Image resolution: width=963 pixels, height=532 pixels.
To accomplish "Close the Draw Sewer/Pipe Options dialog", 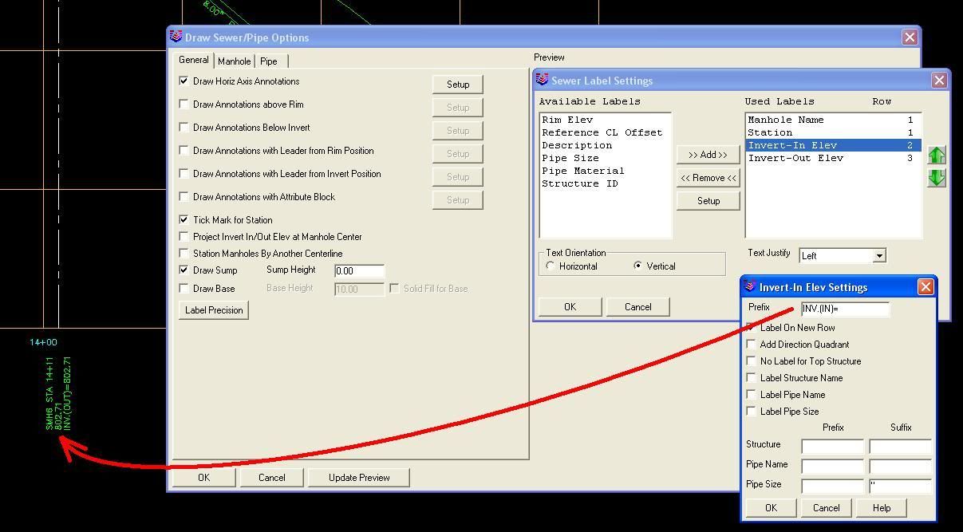I will click(910, 37).
